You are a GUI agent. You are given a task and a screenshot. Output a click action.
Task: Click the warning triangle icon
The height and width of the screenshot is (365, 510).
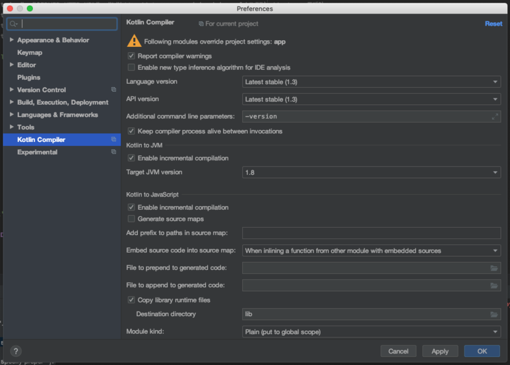(x=134, y=41)
